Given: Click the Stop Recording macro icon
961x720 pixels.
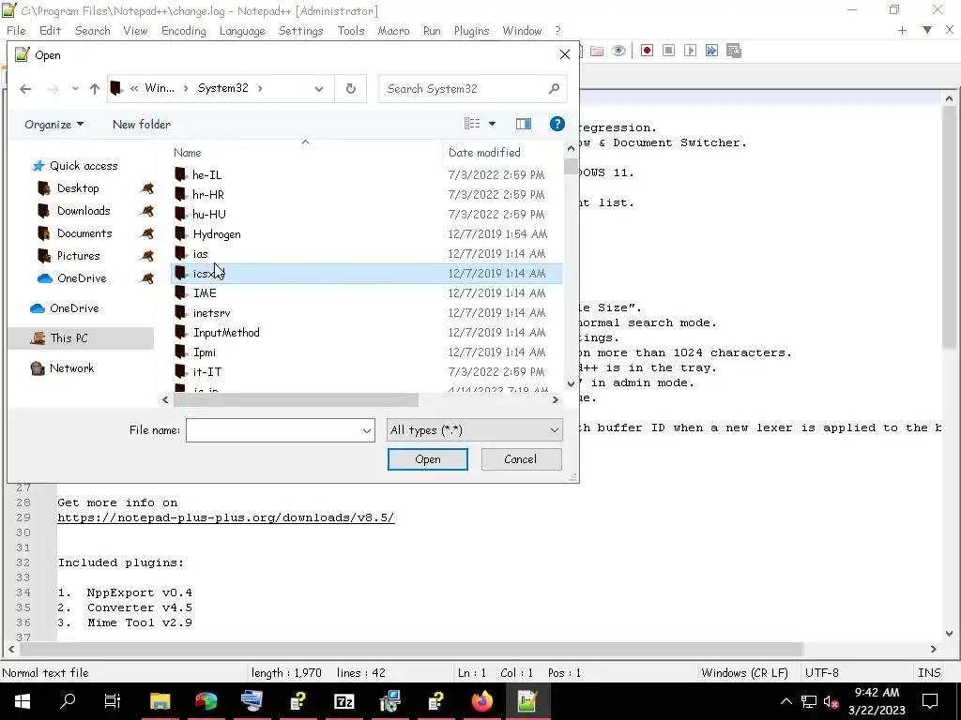Looking at the screenshot, I should point(668,51).
